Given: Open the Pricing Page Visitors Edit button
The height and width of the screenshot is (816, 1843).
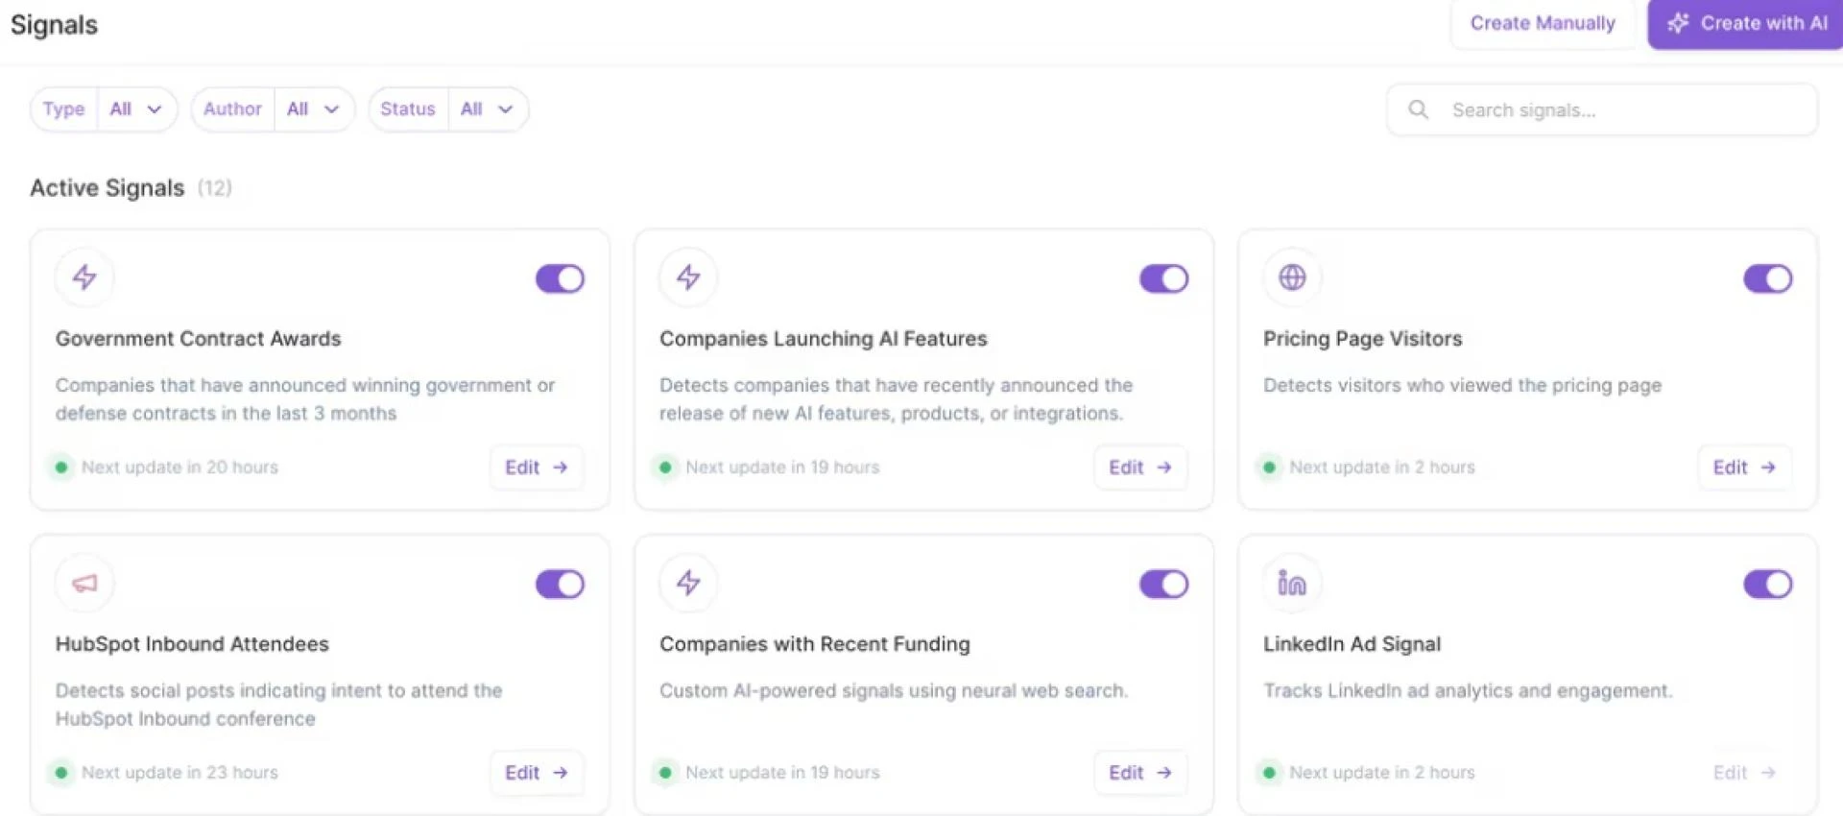Looking at the screenshot, I should (1743, 468).
